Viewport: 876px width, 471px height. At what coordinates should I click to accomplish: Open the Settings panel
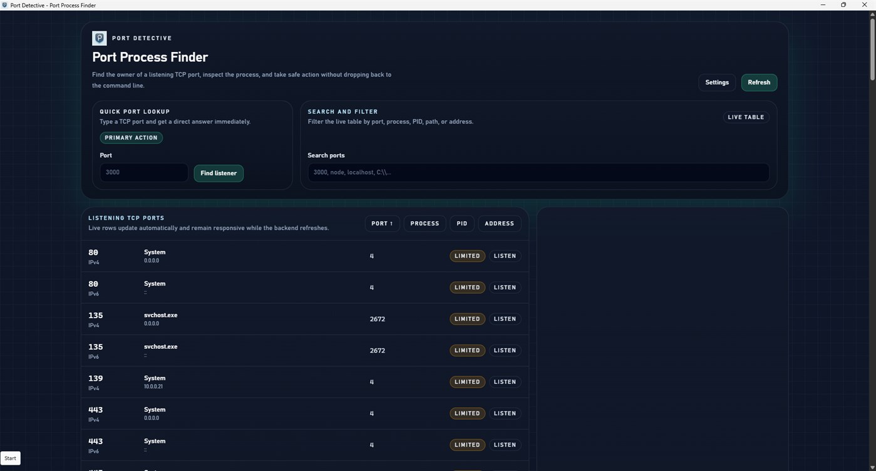(716, 82)
